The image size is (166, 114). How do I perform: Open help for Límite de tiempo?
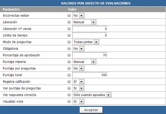(x=69, y=35)
